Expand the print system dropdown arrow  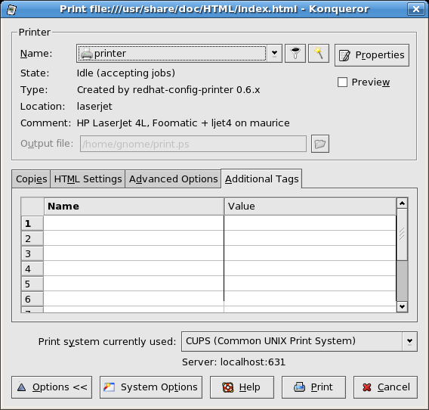(409, 341)
